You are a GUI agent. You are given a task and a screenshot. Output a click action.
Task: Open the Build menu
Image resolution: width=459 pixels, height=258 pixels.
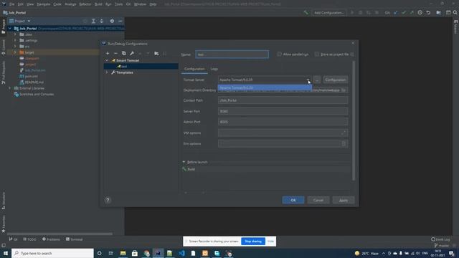tap(98, 4)
